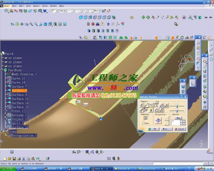Expand the Extrude.1 tree node
Viewport: 214px width, 171px height.
click(5, 115)
